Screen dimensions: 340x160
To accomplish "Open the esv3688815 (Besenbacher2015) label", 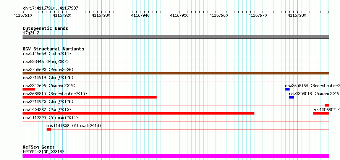I will coord(55,94).
